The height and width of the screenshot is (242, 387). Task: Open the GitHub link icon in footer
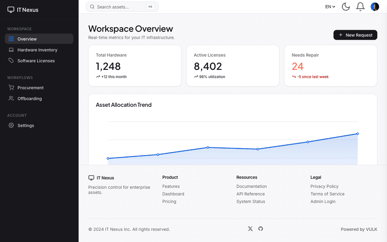tap(261, 229)
